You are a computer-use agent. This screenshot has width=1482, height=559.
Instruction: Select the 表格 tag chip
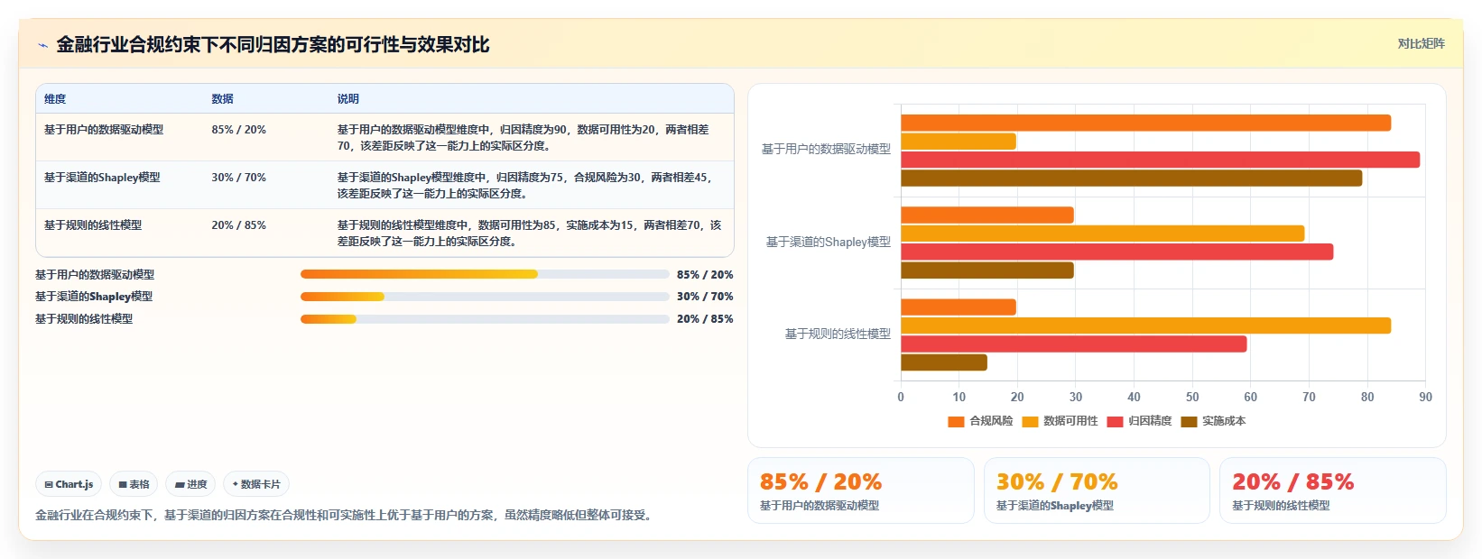tap(134, 484)
